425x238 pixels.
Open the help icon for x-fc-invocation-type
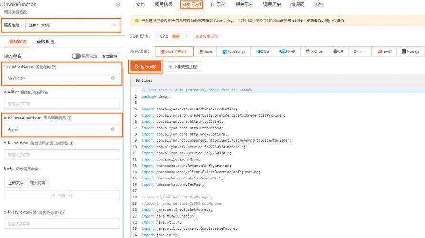coord(70,118)
